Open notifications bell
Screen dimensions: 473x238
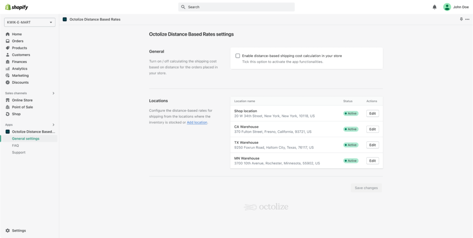(434, 7)
